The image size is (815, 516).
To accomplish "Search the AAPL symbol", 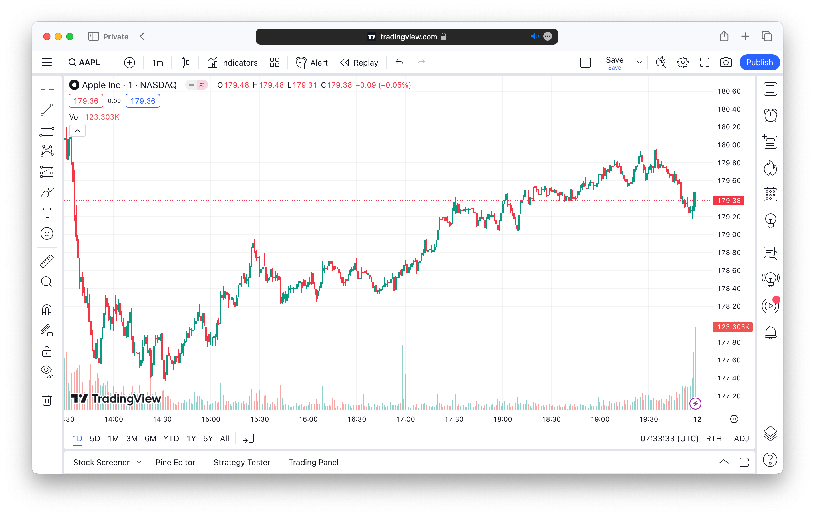I will point(85,62).
